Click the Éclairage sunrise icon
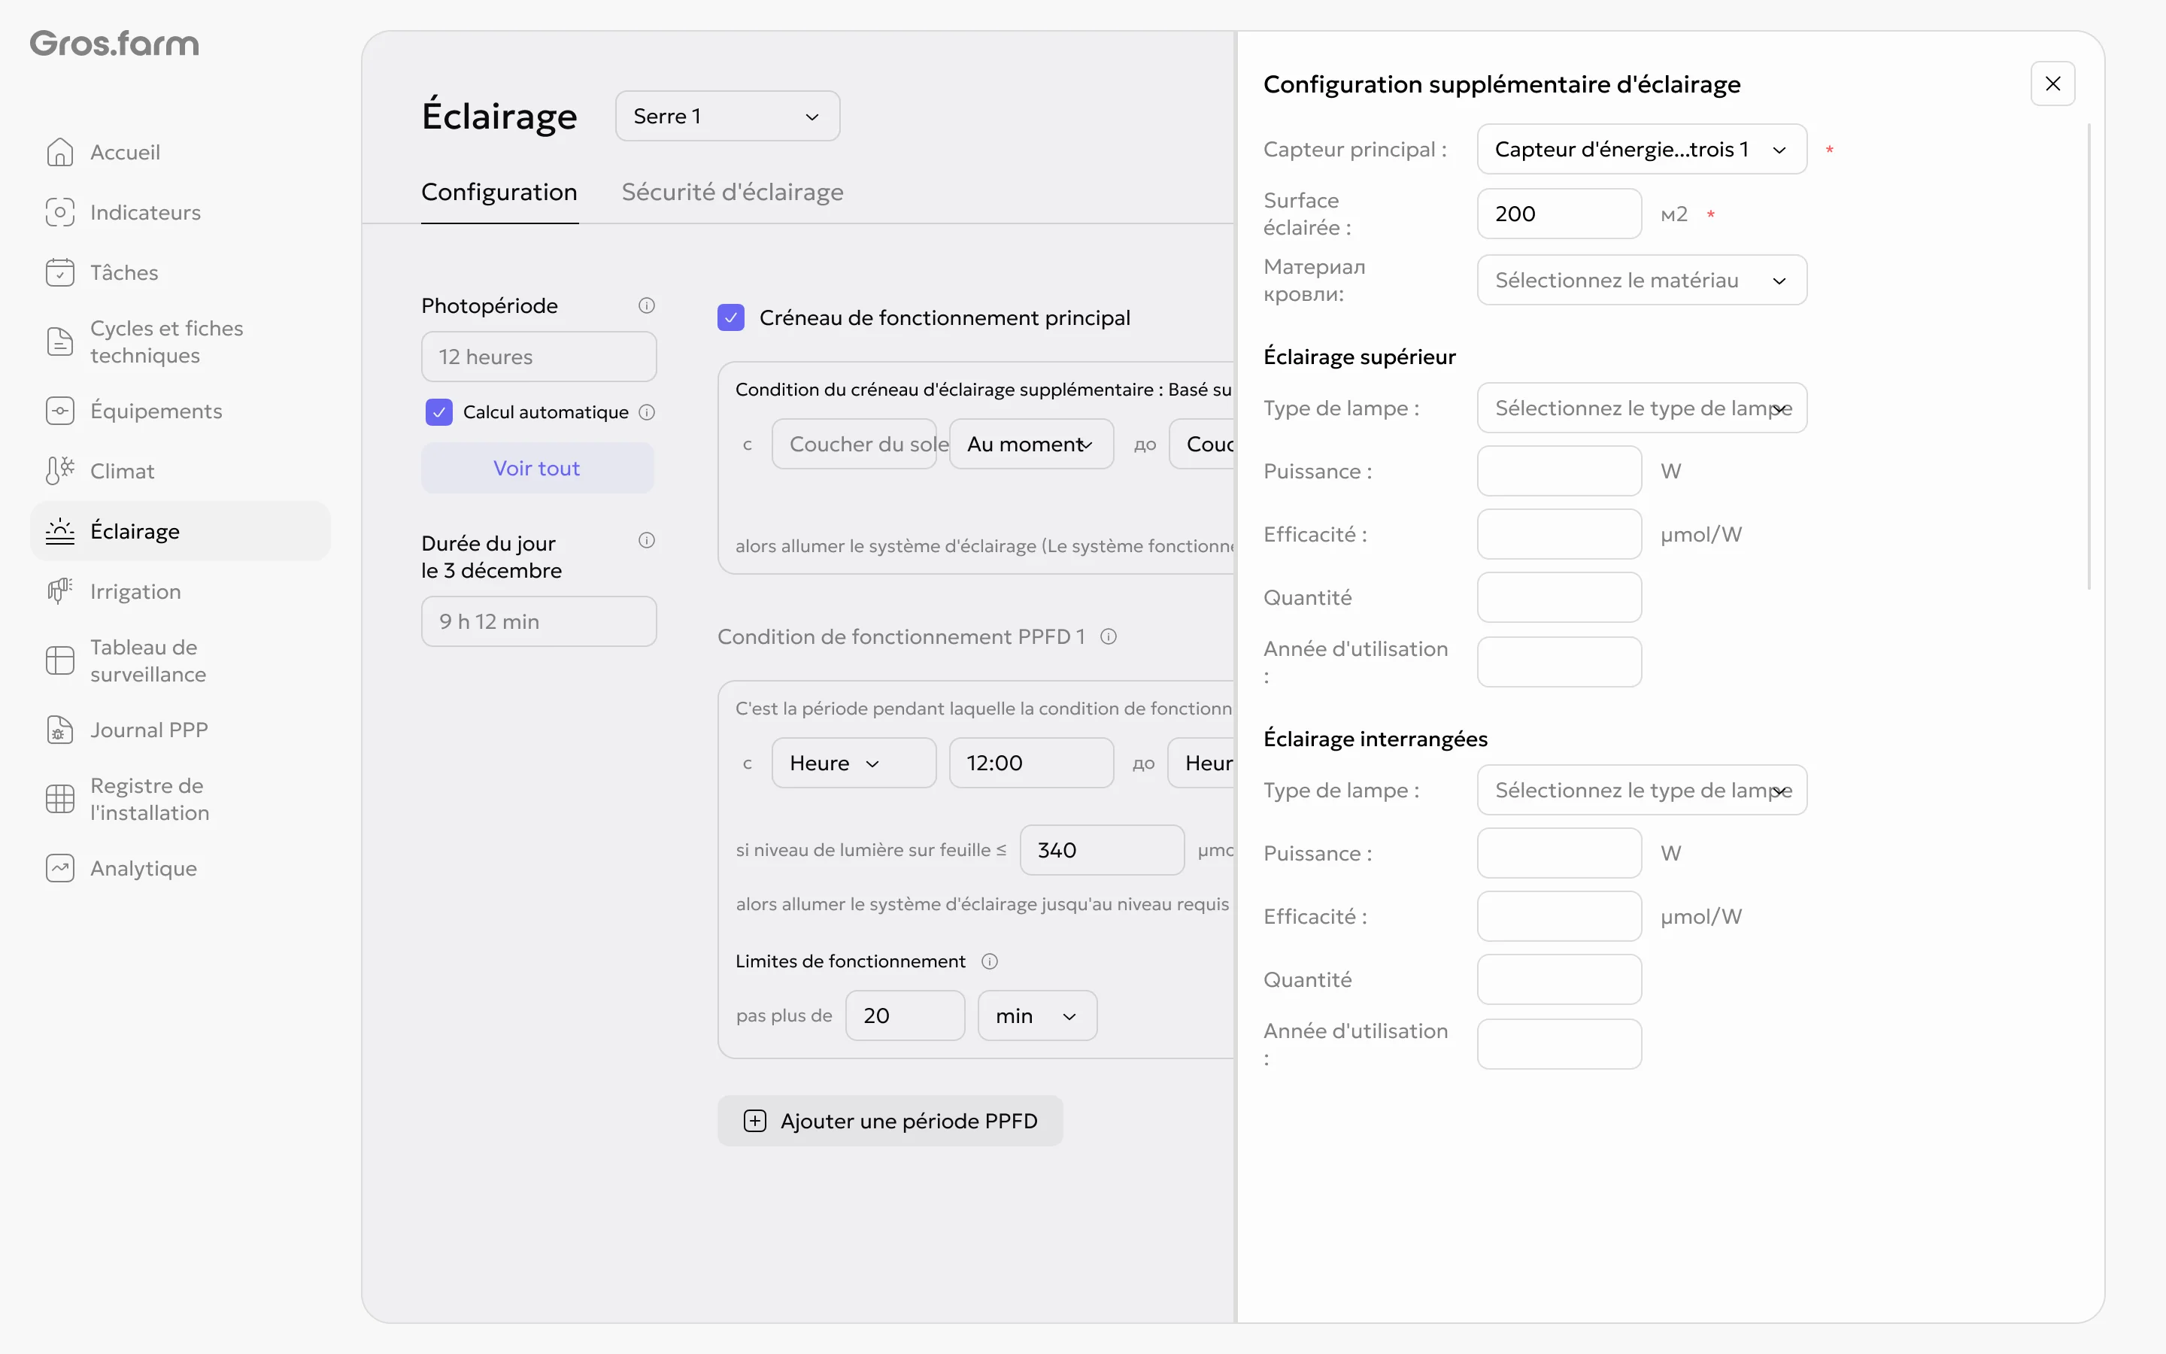The width and height of the screenshot is (2166, 1354). 60,531
